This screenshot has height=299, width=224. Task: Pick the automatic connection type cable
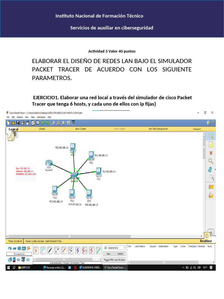36,250
